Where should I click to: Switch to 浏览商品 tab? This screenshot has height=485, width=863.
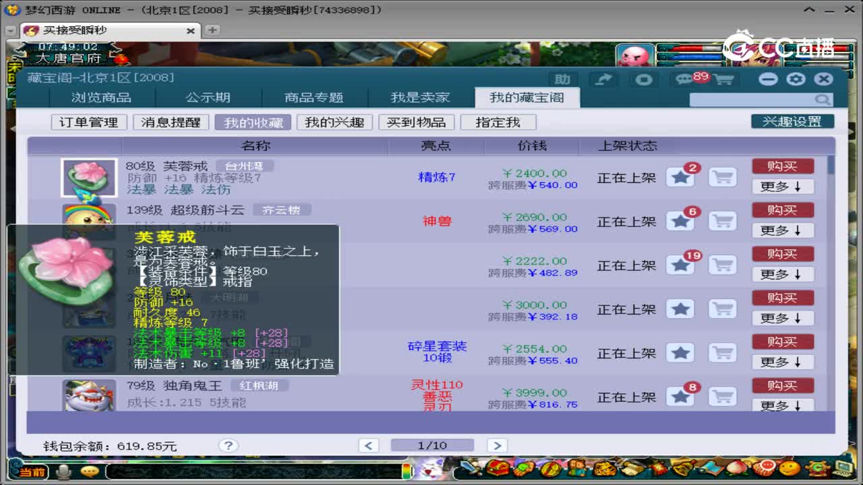(101, 98)
